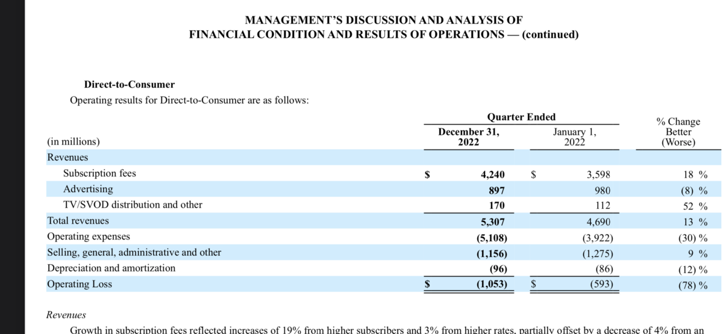Click the December 31, 2022 column header
The image size is (723, 334).
tap(468, 137)
